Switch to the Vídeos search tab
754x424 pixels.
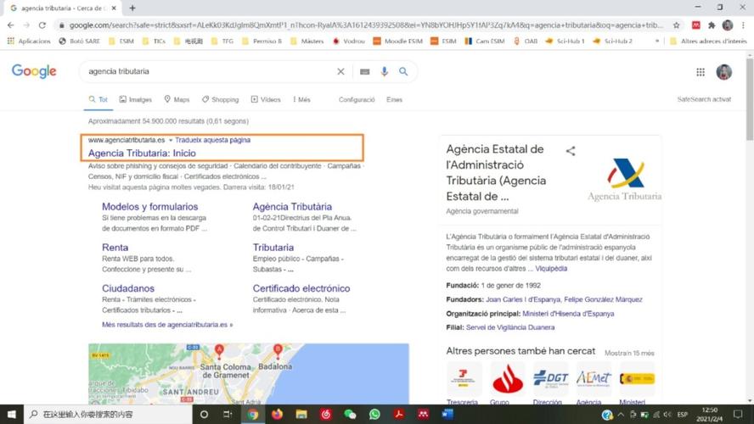(266, 99)
